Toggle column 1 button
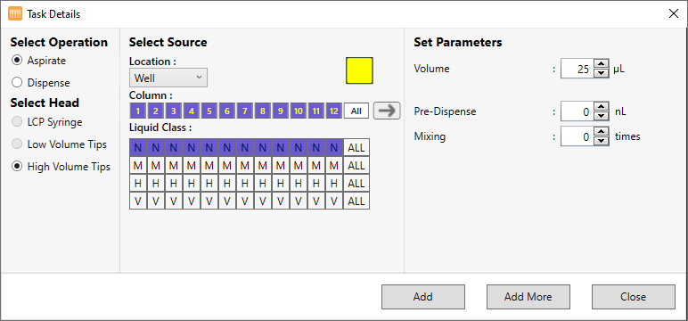688x321 pixels. pyautogui.click(x=138, y=111)
